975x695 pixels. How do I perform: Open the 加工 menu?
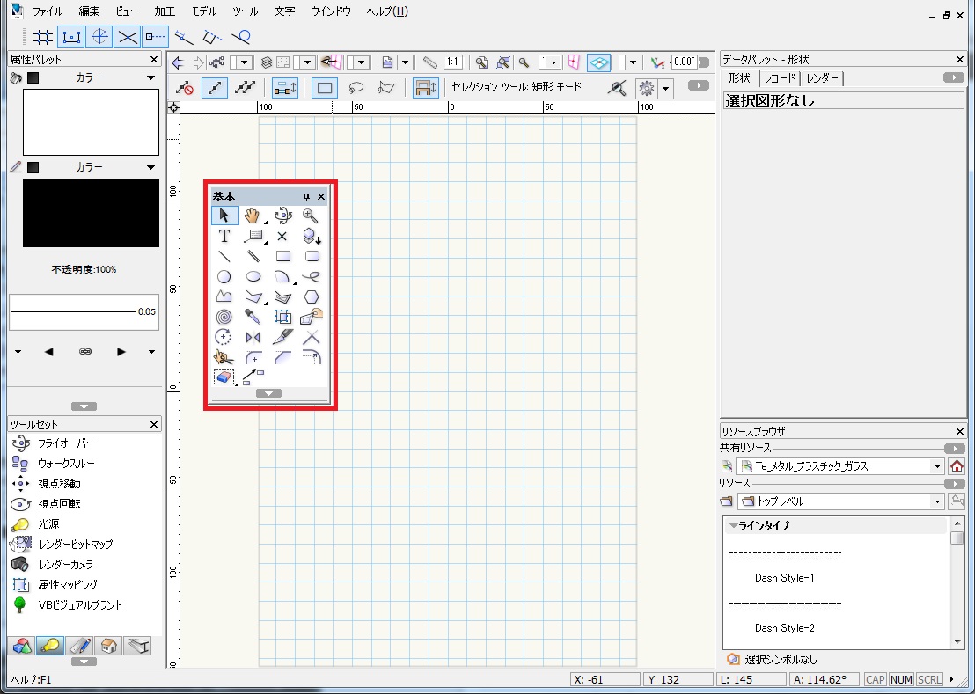pos(165,11)
